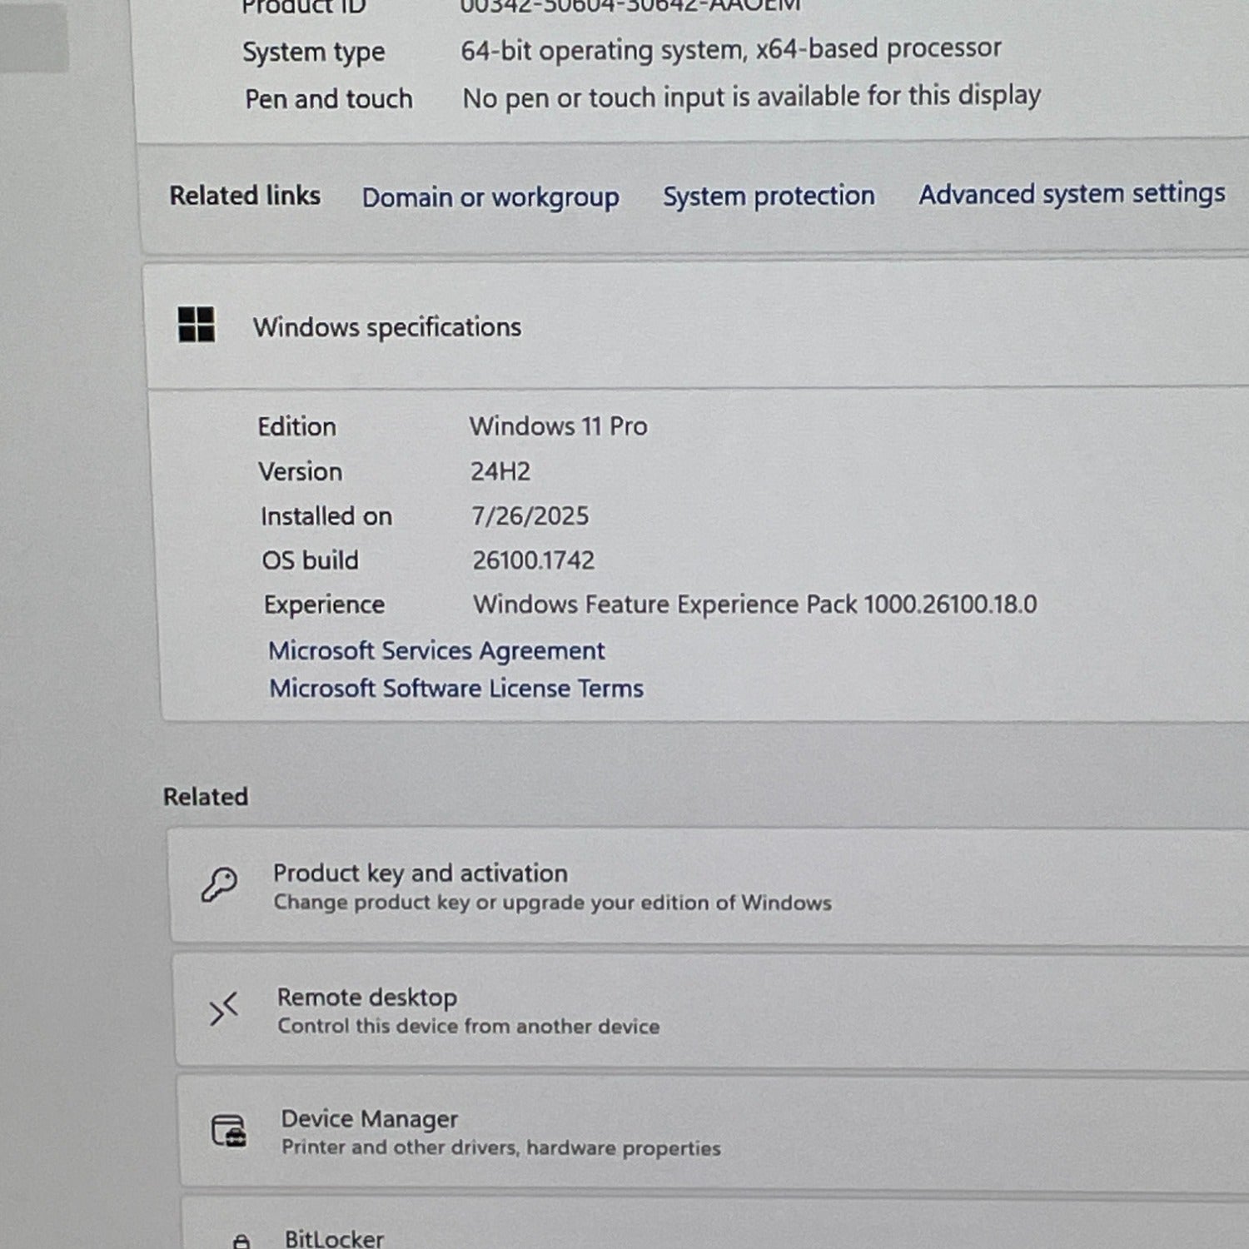Click the BitLocker lock icon

241,1241
